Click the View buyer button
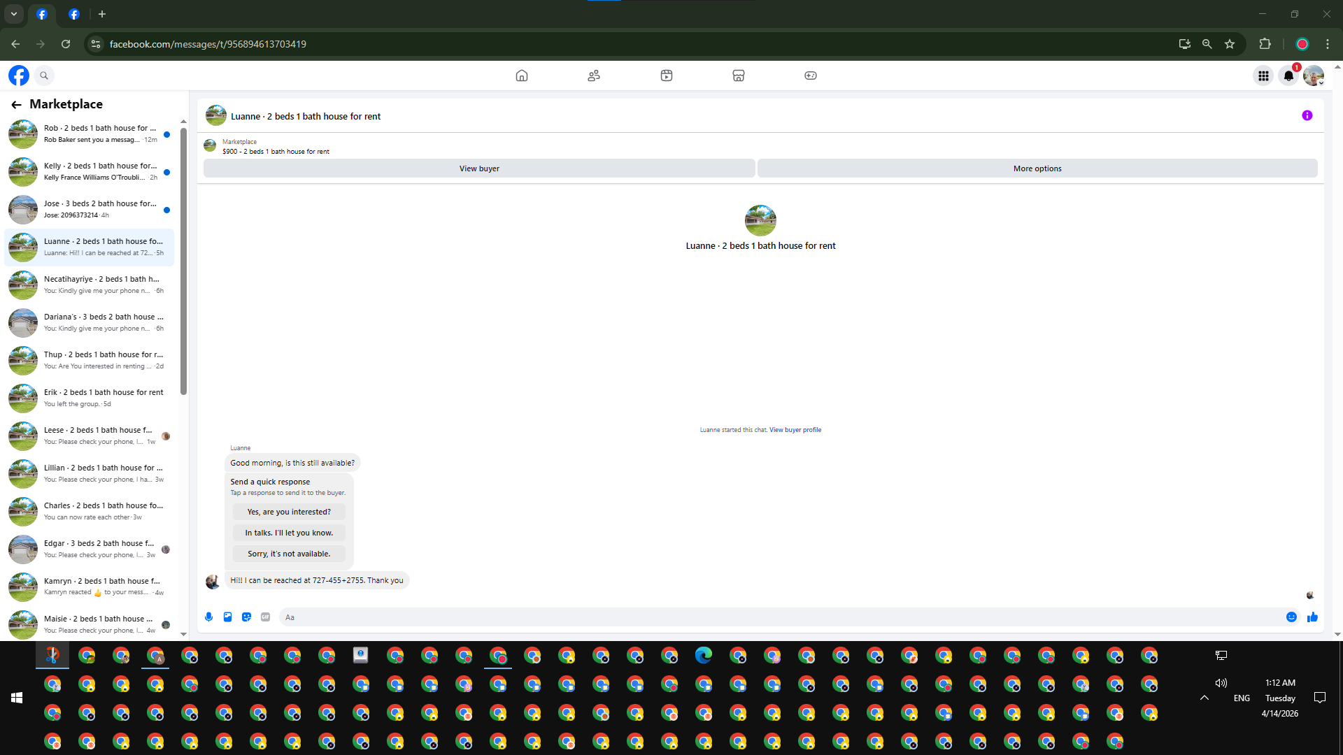 pyautogui.click(x=479, y=168)
